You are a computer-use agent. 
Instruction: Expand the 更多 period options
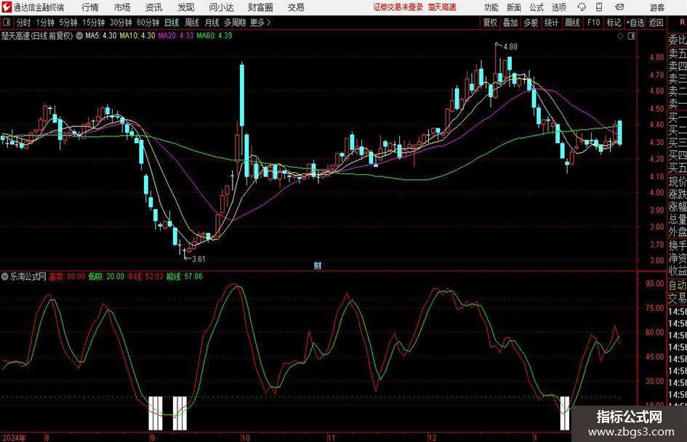click(260, 22)
